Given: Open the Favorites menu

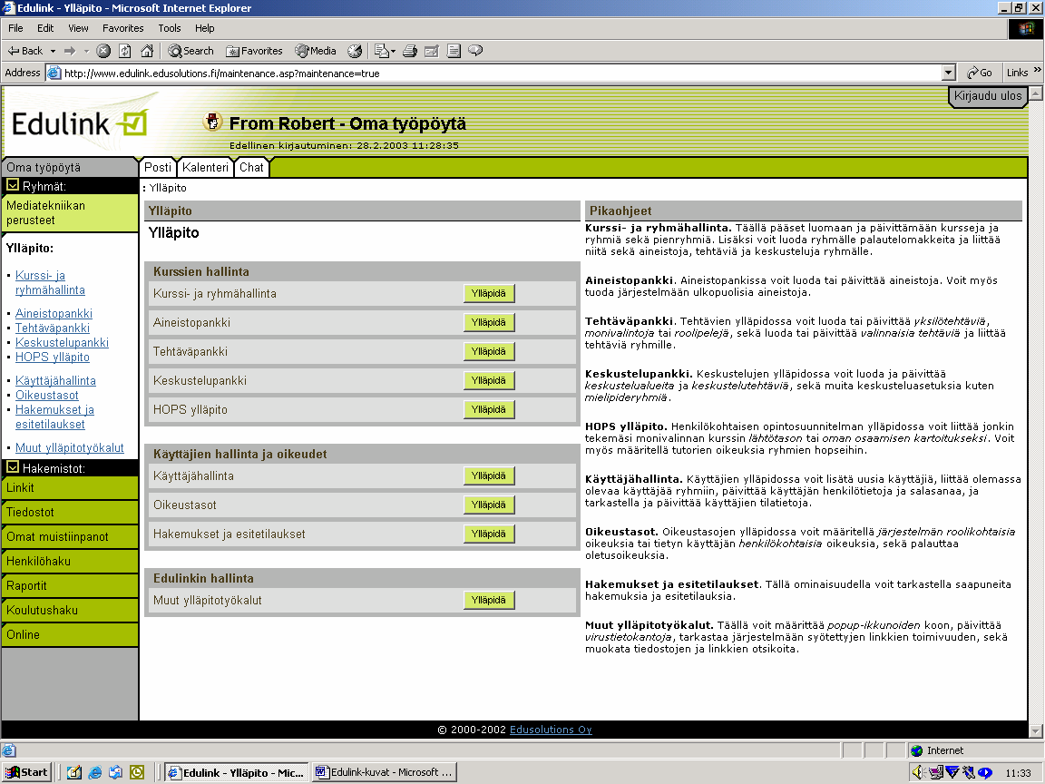Looking at the screenshot, I should point(122,28).
